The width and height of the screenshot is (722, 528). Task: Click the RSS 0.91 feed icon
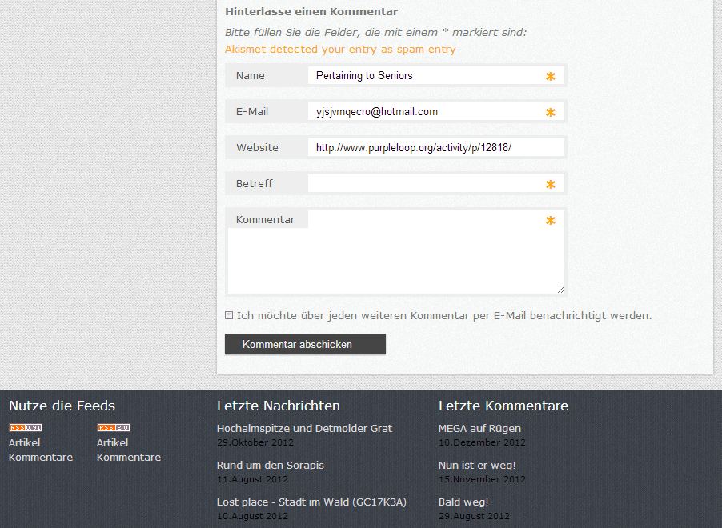click(x=25, y=428)
